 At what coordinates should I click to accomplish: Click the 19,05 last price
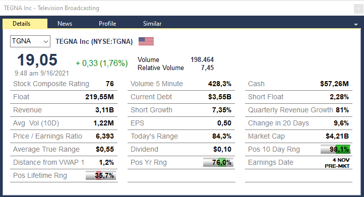coord(37,60)
